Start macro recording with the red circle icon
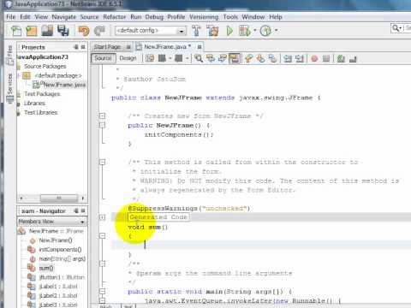Screen dimensions: 411x308 314,59
